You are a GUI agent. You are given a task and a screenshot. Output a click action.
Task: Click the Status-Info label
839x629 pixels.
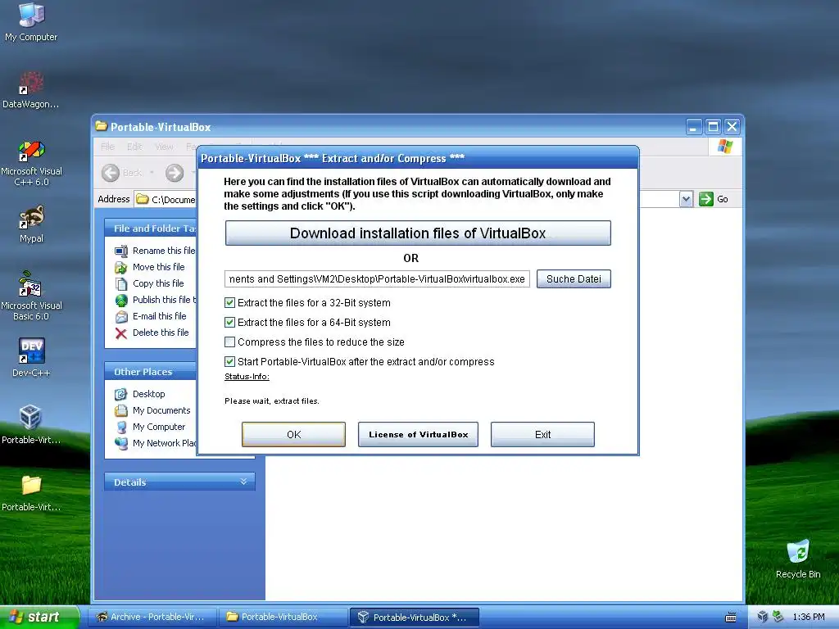247,377
